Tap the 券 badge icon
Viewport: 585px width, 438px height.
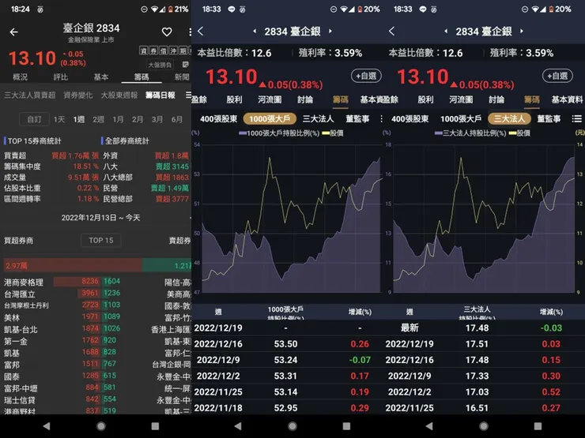pyautogui.click(x=153, y=51)
